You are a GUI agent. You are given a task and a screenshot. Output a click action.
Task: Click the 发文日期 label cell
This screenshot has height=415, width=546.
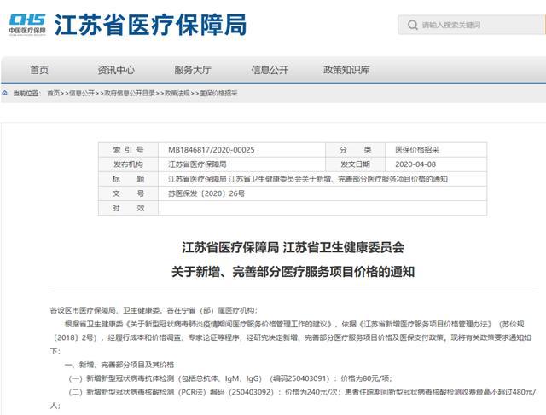coord(355,164)
